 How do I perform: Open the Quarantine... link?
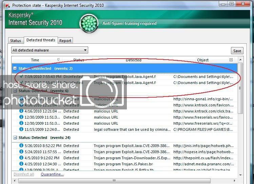52,174
